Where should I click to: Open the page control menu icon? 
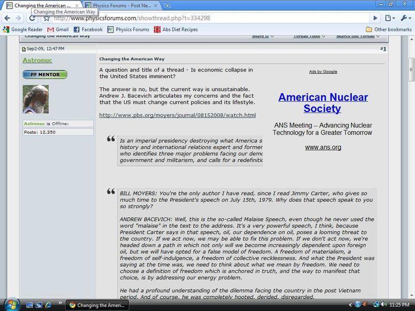(x=390, y=18)
